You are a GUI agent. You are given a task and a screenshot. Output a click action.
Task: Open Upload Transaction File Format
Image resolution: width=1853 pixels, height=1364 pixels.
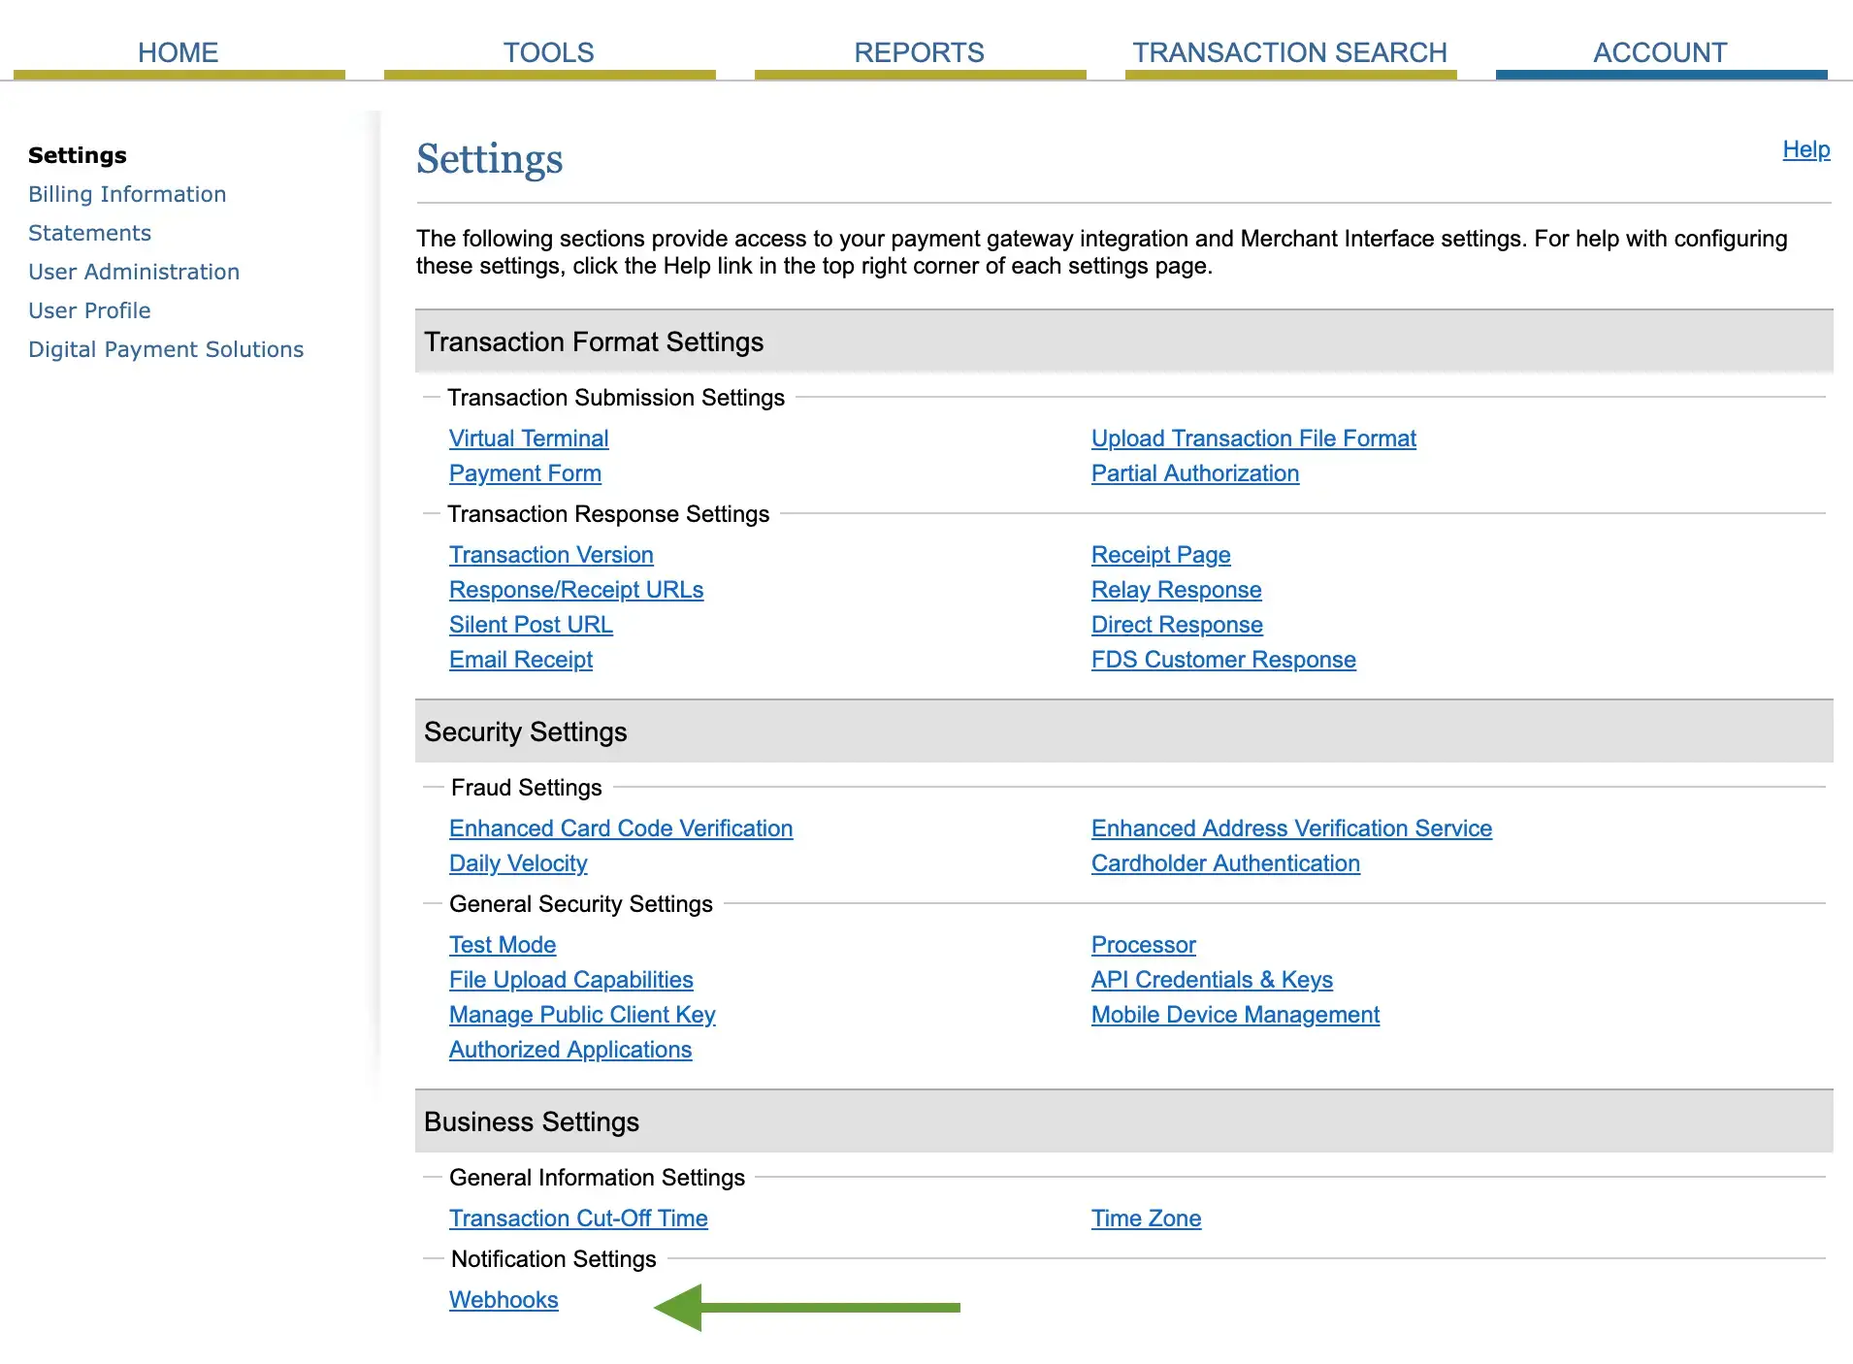tap(1253, 438)
